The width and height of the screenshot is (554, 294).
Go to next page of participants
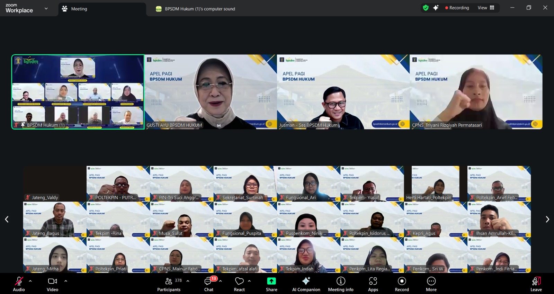click(x=547, y=219)
